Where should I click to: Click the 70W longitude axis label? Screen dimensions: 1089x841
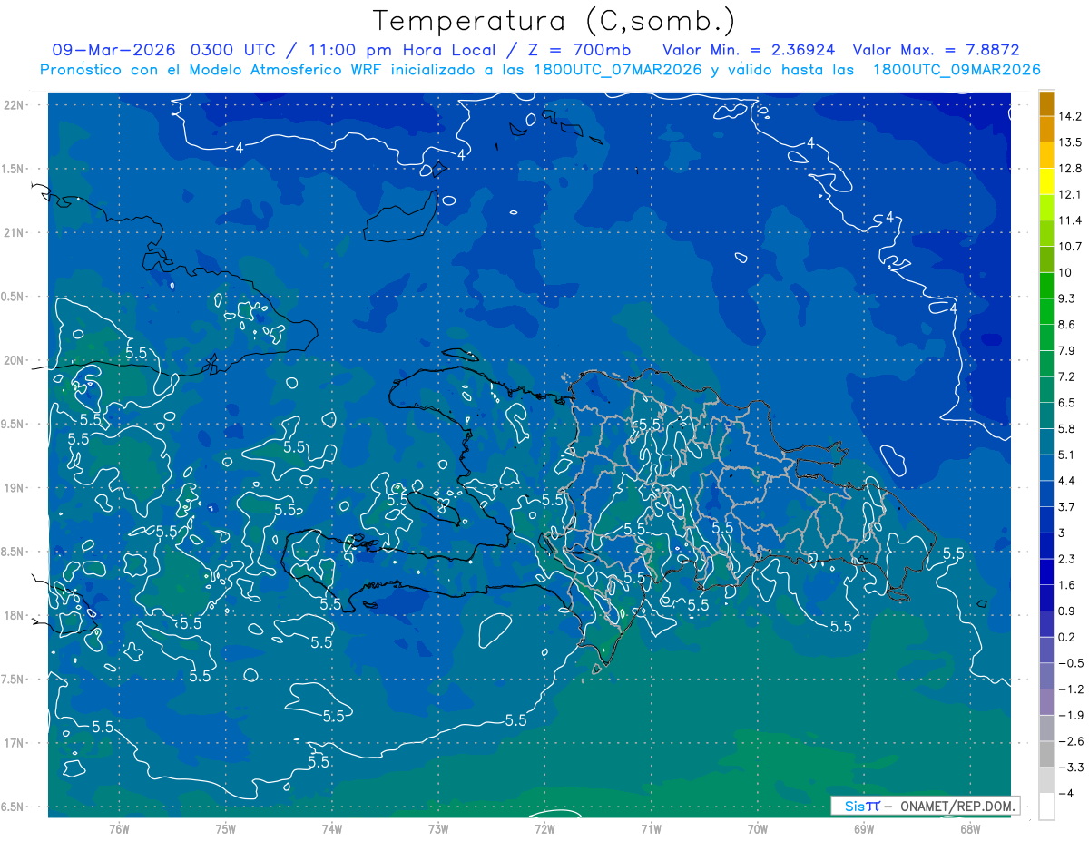758,828
